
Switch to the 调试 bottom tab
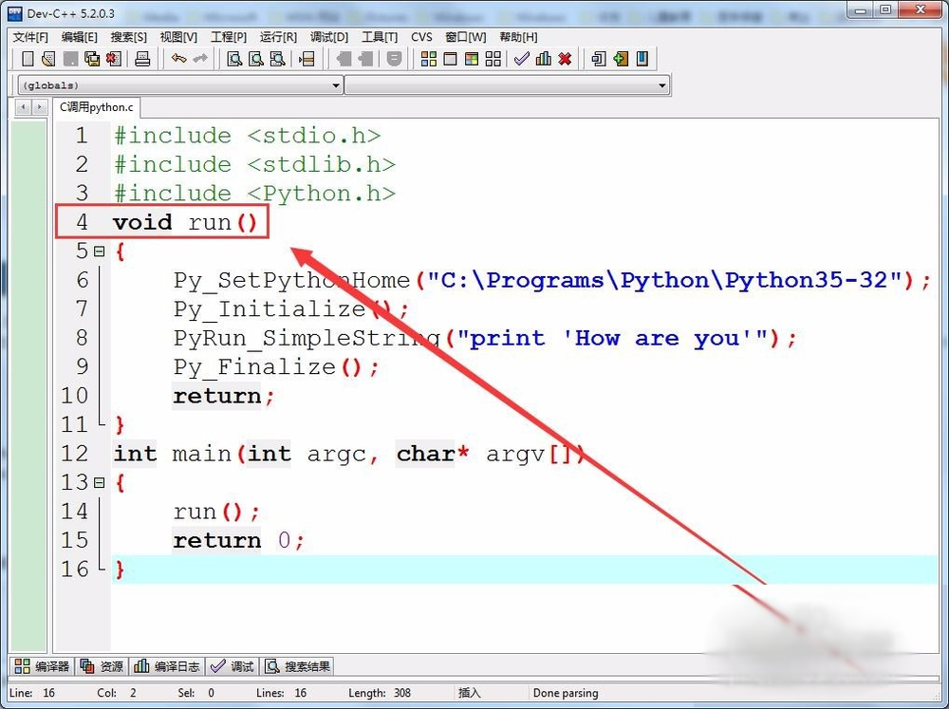233,666
